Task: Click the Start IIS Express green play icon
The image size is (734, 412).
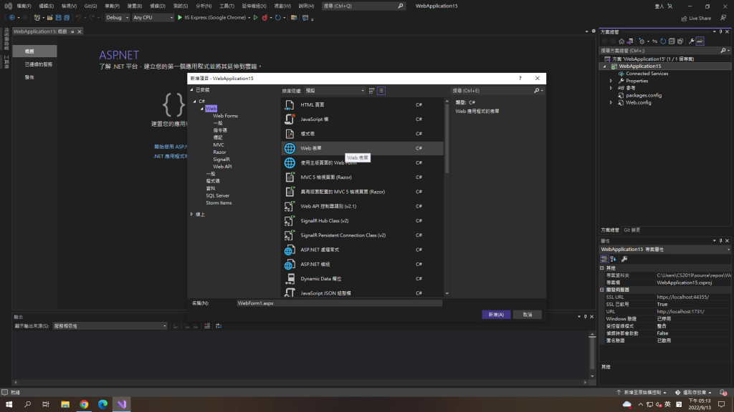Action: point(180,17)
